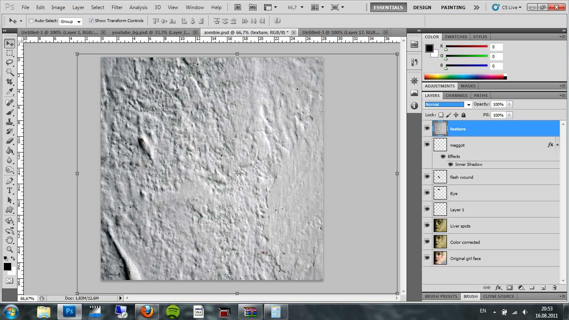Image resolution: width=569 pixels, height=320 pixels.
Task: Expand more workspaces with the double-arrow
Action: [477, 7]
